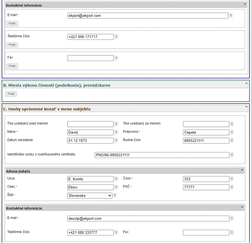252x243 pixels.
Task: Click Pridať button under Telefónne číslo
Action: click(12, 45)
